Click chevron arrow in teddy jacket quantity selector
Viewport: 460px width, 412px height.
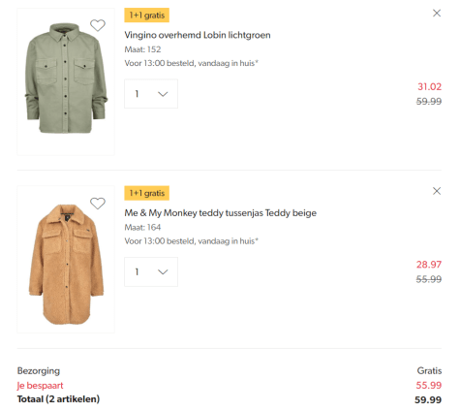tap(163, 272)
